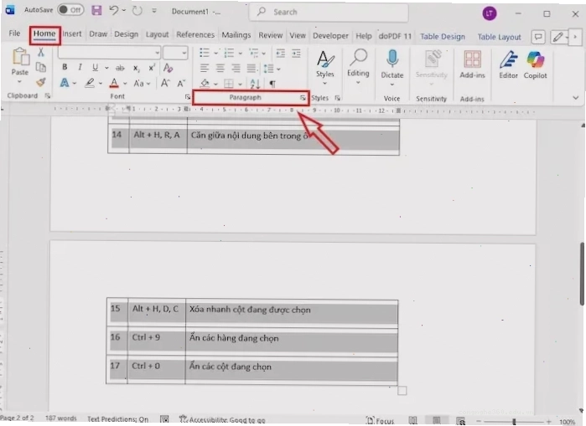Toggle italic formatting

pyautogui.click(x=80, y=67)
